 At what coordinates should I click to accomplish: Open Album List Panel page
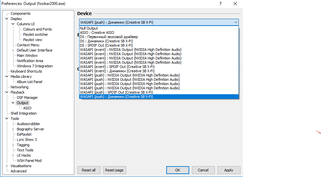pos(30,82)
